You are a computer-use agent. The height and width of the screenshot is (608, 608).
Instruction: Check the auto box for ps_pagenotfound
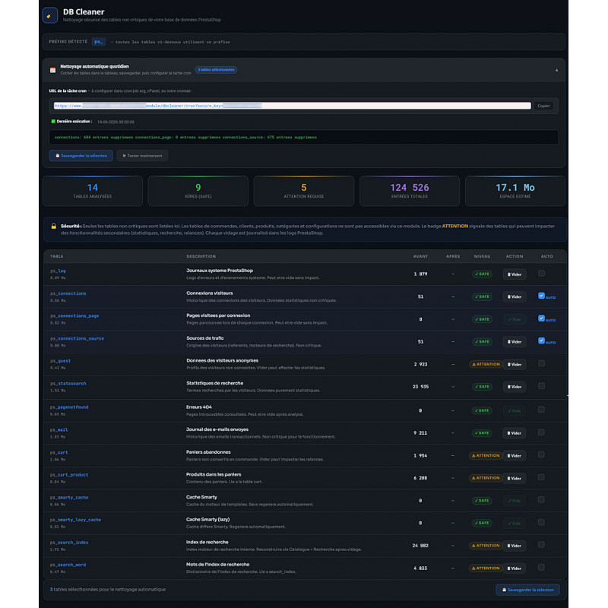[x=541, y=410]
